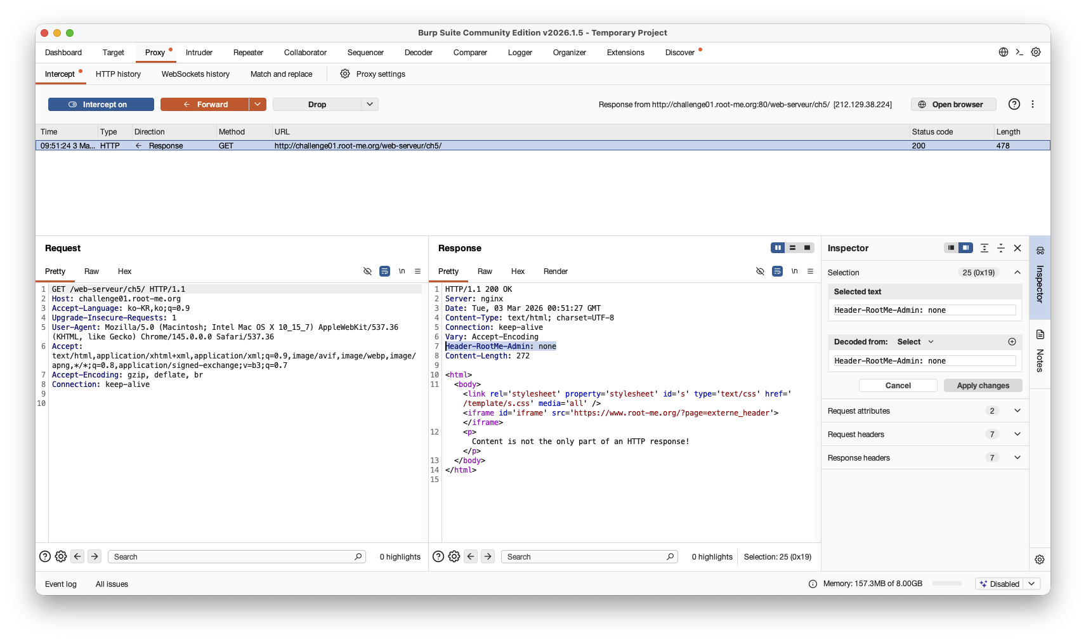The height and width of the screenshot is (642, 1086).
Task: Toggle show newlines \n in Request panel
Action: pyautogui.click(x=402, y=271)
